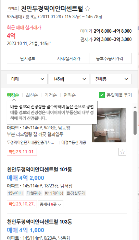139x240 pixels.
Task: Sort listings by 면적순
Action: click(x=69, y=95)
